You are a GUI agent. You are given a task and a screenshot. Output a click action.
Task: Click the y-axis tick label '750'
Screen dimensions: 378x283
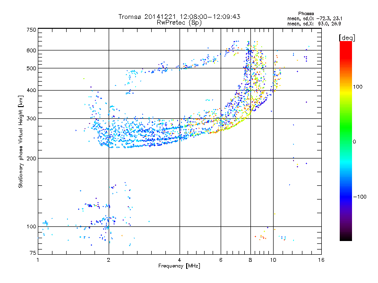click(x=31, y=30)
